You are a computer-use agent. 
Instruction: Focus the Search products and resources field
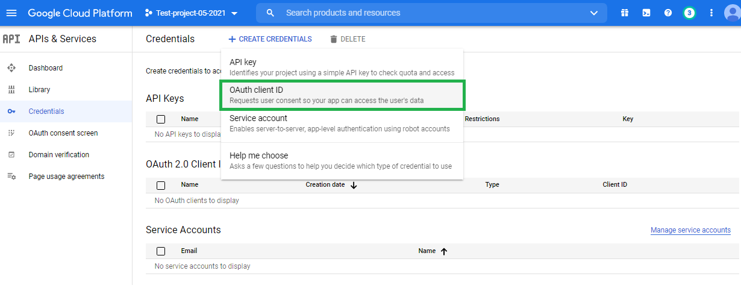pyautogui.click(x=422, y=13)
